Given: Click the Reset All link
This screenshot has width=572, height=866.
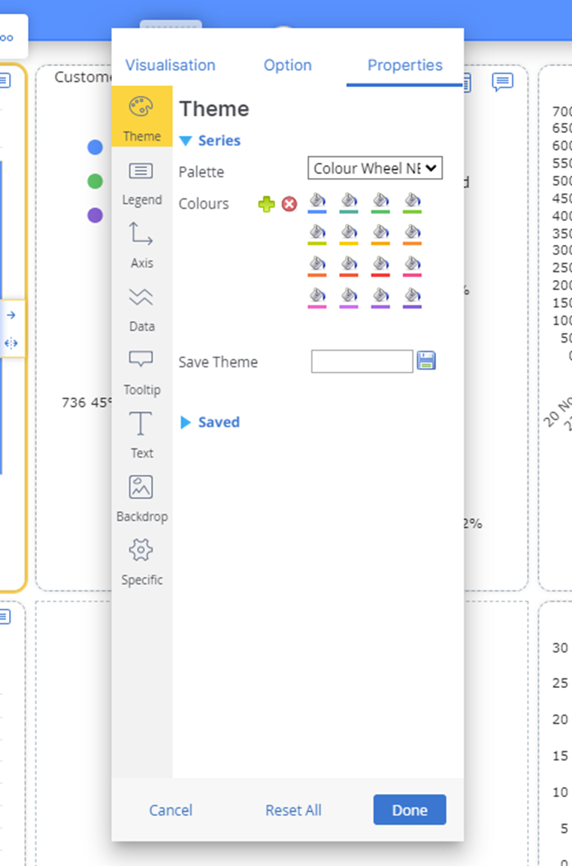Looking at the screenshot, I should click(x=293, y=810).
